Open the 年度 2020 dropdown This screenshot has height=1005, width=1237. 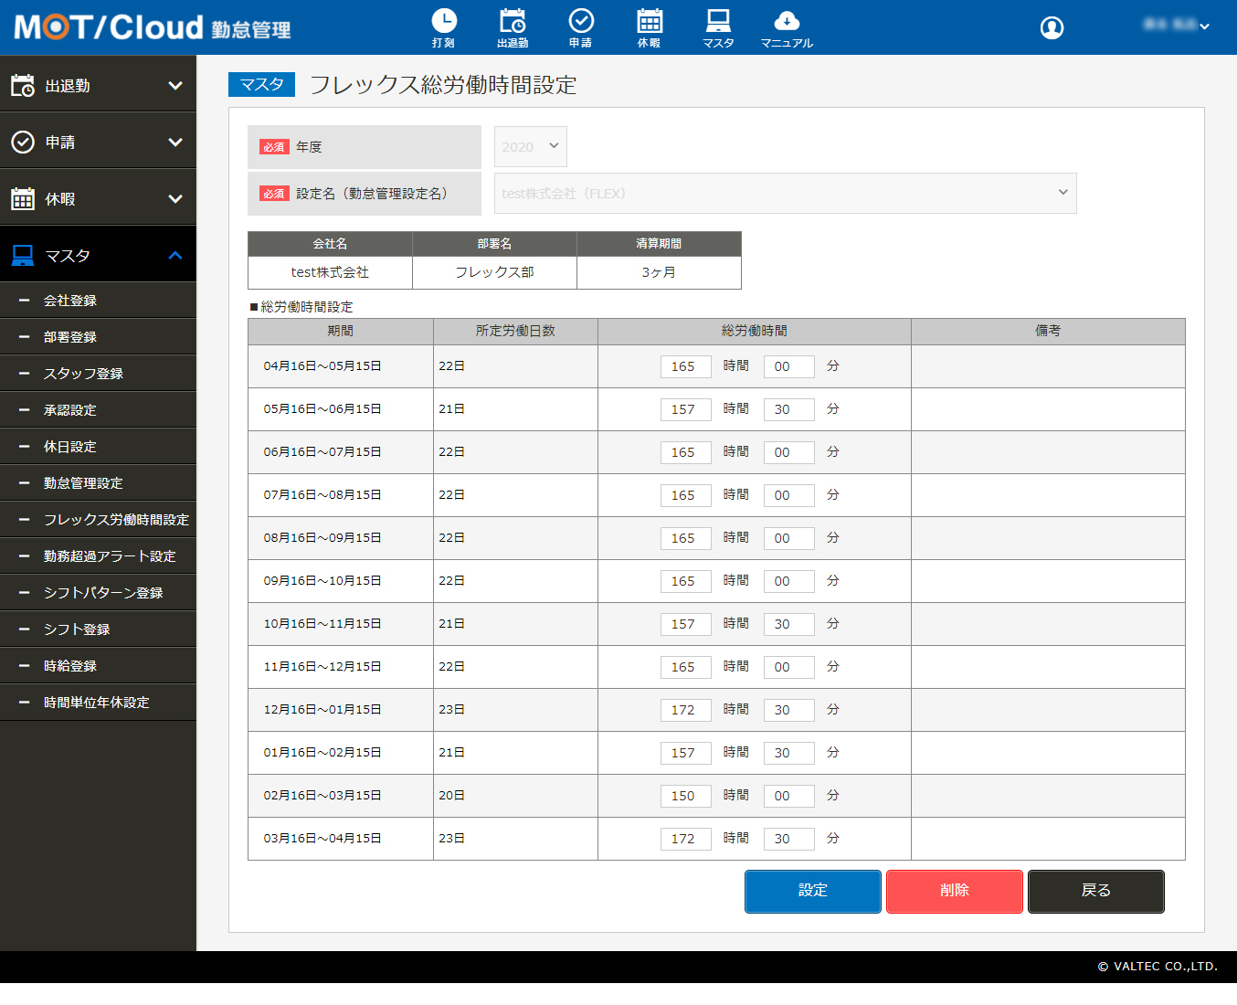pyautogui.click(x=530, y=147)
